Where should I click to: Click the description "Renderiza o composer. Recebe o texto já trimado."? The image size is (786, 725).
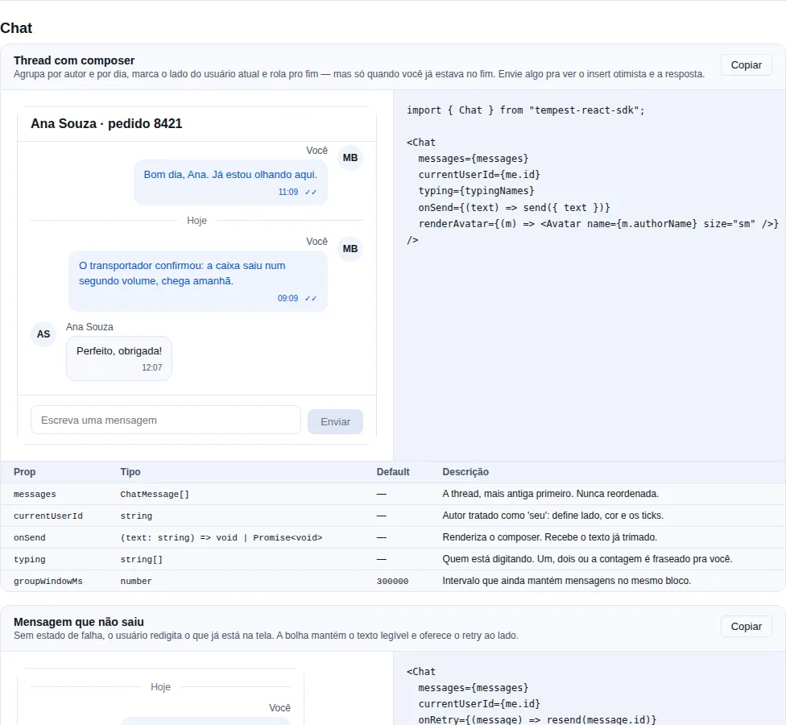pyautogui.click(x=549, y=537)
